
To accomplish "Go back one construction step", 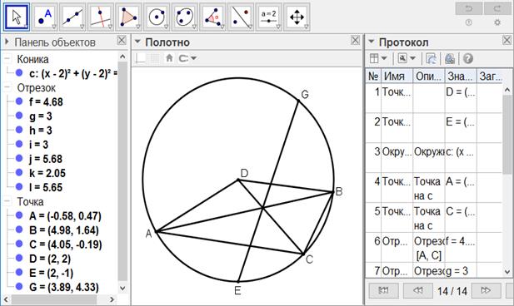I will [x=418, y=290].
